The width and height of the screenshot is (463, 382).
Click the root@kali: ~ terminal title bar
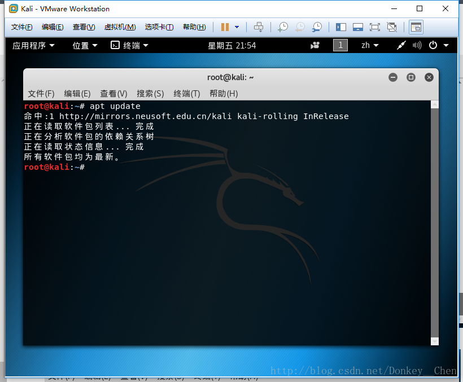point(230,77)
